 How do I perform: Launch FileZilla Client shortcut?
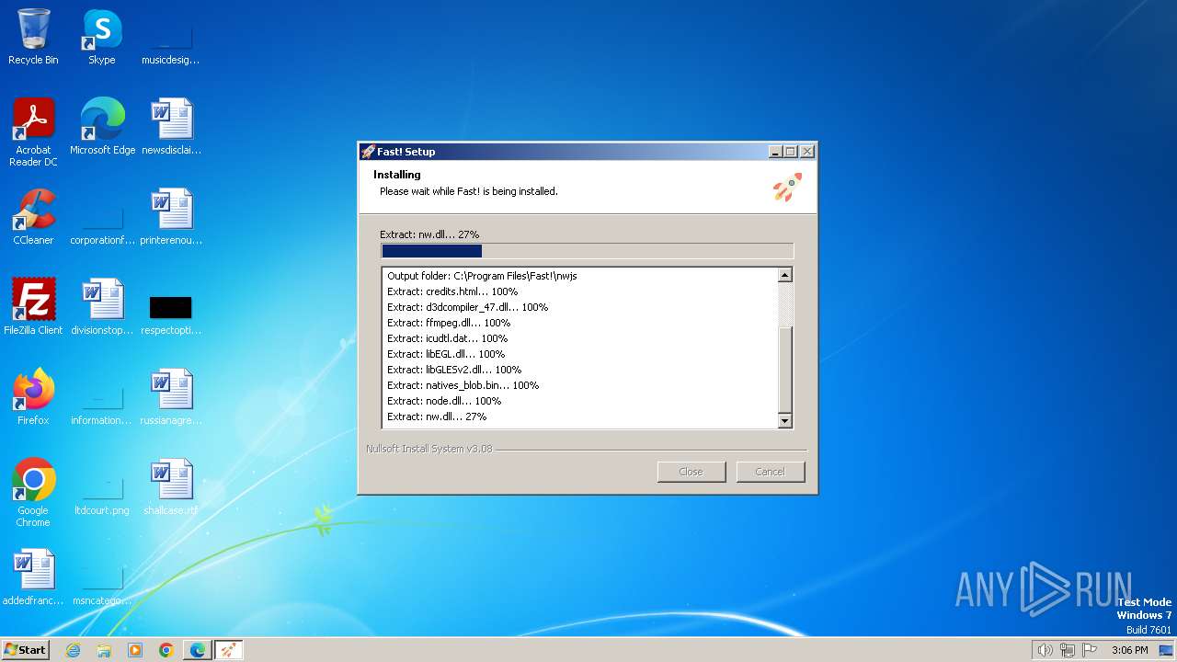[x=33, y=307]
